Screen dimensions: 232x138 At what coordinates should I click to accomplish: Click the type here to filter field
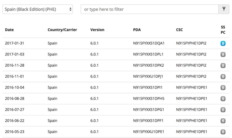click(x=149, y=9)
